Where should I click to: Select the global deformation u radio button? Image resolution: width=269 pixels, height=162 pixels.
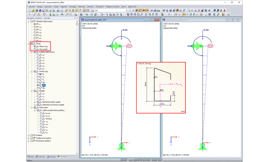[x=35, y=24]
